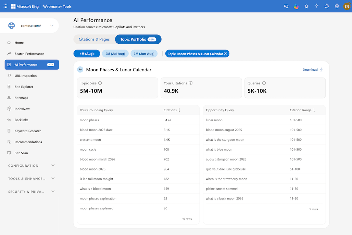
Task: Select the 1M (Aug) time range
Action: click(x=87, y=54)
